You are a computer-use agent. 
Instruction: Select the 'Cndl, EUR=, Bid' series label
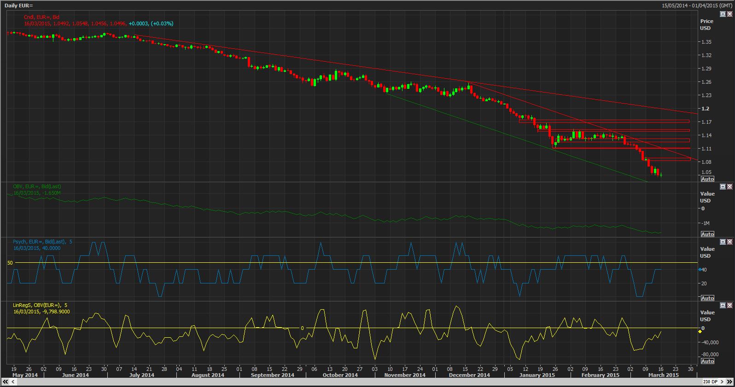tap(41, 17)
